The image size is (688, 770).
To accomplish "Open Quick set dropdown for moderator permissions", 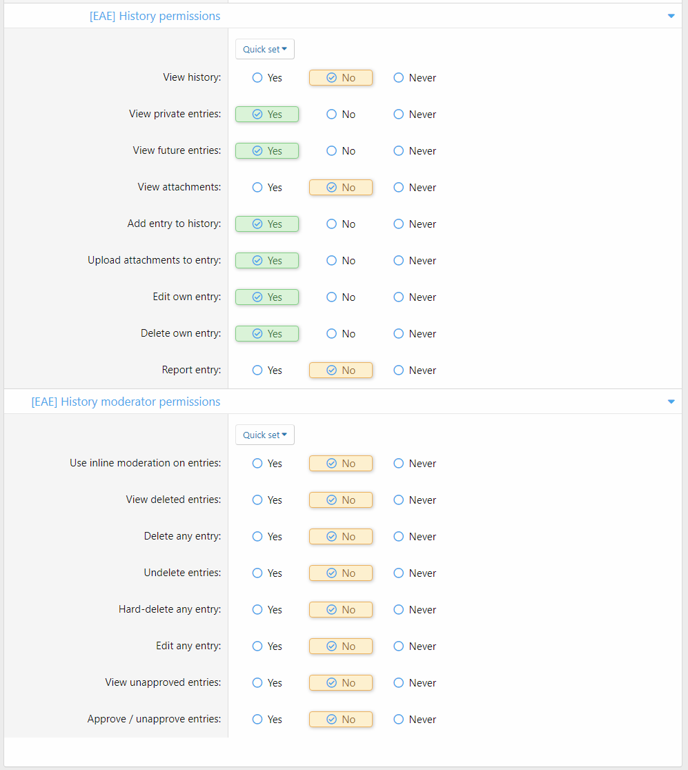I will click(x=265, y=435).
